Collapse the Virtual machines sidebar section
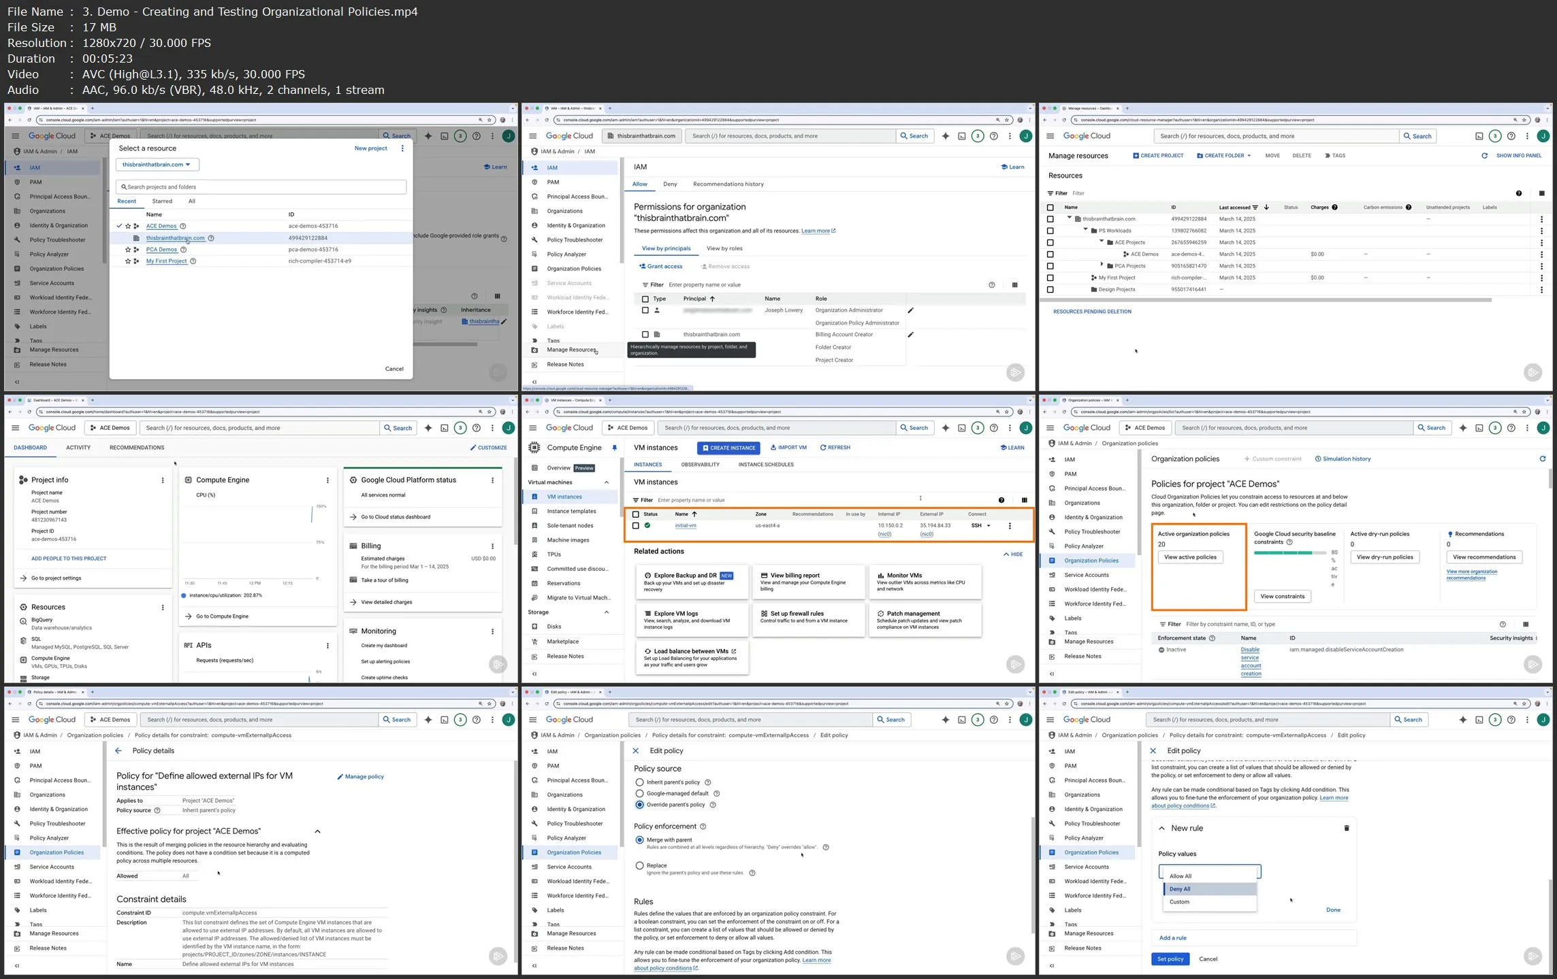Image resolution: width=1557 pixels, height=979 pixels. (607, 482)
